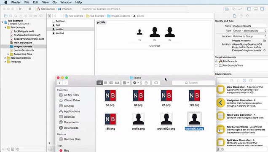Image resolution: width=268 pixels, height=152 pixels.
Task: Switch Finder window to cover flow view
Action: tap(117, 83)
